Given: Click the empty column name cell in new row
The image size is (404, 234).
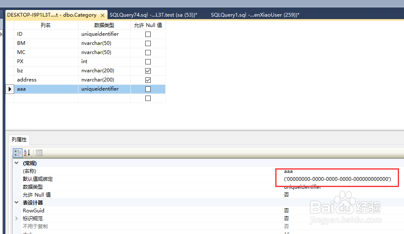Looking at the screenshot, I should pyautogui.click(x=46, y=98).
